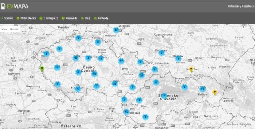Go to O evmapa.cz page
Image resolution: width=255 pixels, height=129 pixels.
(49, 18)
